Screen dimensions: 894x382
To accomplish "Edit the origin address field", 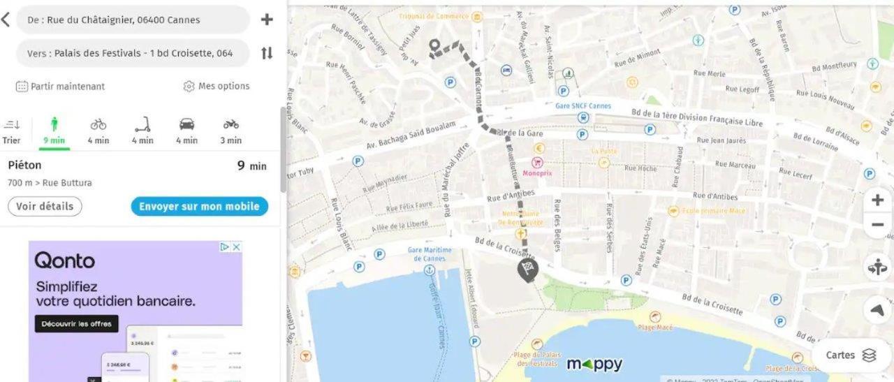I will pyautogui.click(x=133, y=20).
